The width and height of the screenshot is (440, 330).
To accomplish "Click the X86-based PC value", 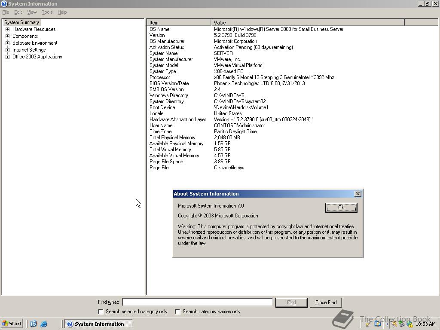I will pyautogui.click(x=229, y=71).
